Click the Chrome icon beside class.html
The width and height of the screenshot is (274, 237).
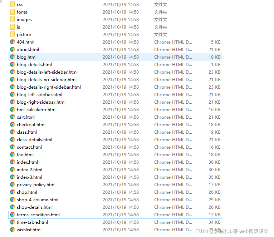click(x=13, y=132)
